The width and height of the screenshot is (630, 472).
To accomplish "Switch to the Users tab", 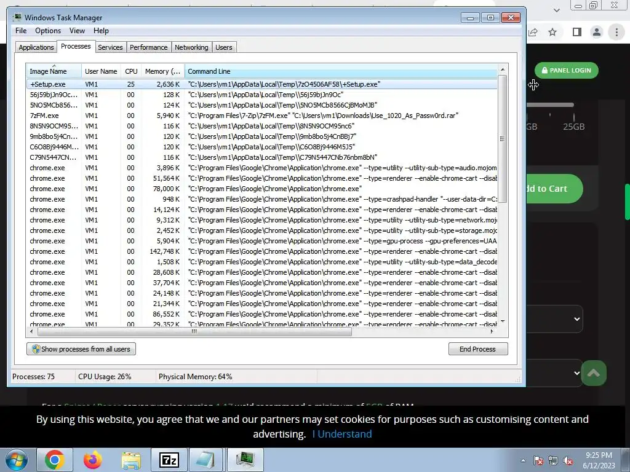I will pyautogui.click(x=223, y=47).
